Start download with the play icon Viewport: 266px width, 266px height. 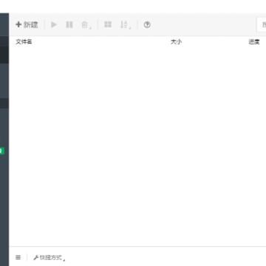tap(54, 24)
